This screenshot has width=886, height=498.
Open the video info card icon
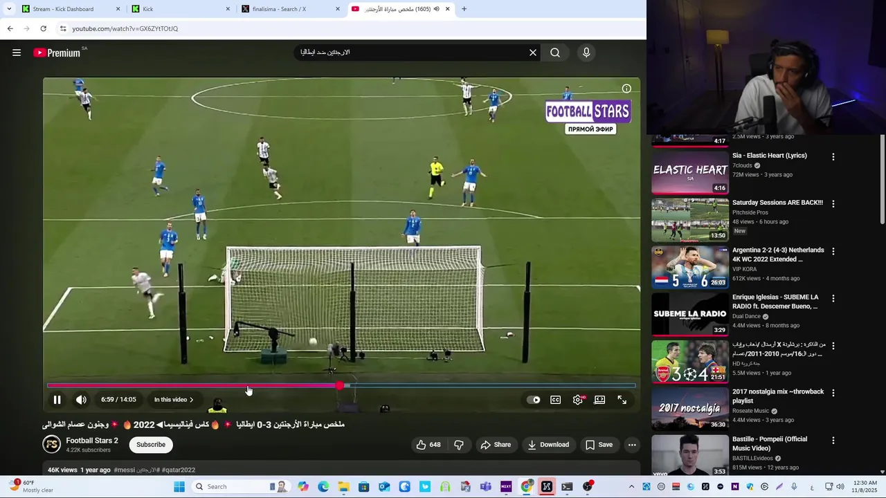(x=626, y=89)
